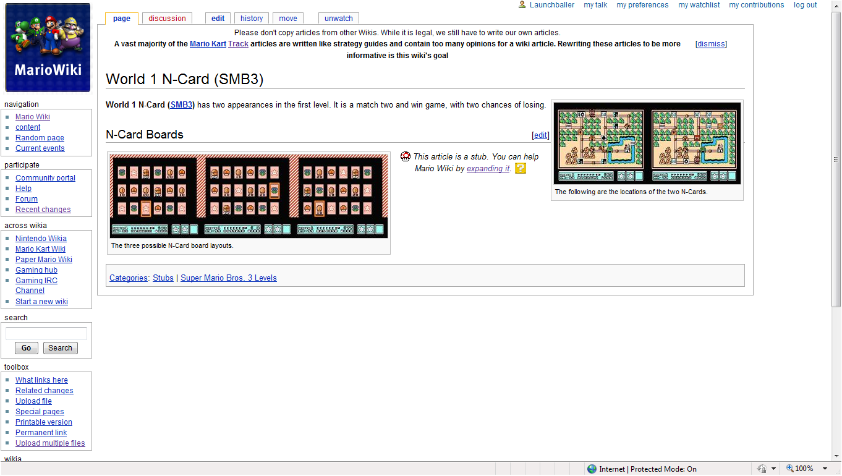Screen dimensions: 842x476
Task: Get the Permanent link
Action: tap(41, 433)
